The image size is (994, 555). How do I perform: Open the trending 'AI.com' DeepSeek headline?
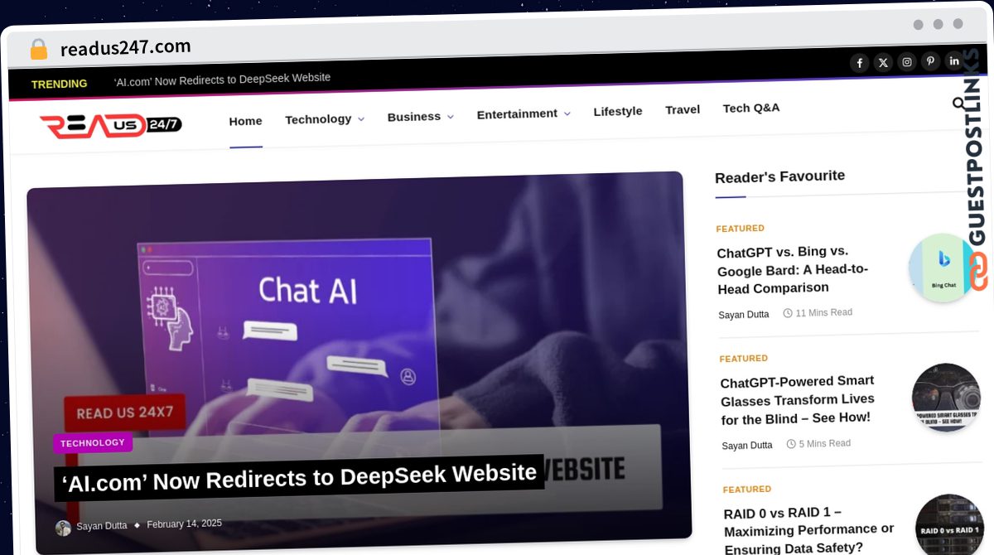pyautogui.click(x=222, y=79)
